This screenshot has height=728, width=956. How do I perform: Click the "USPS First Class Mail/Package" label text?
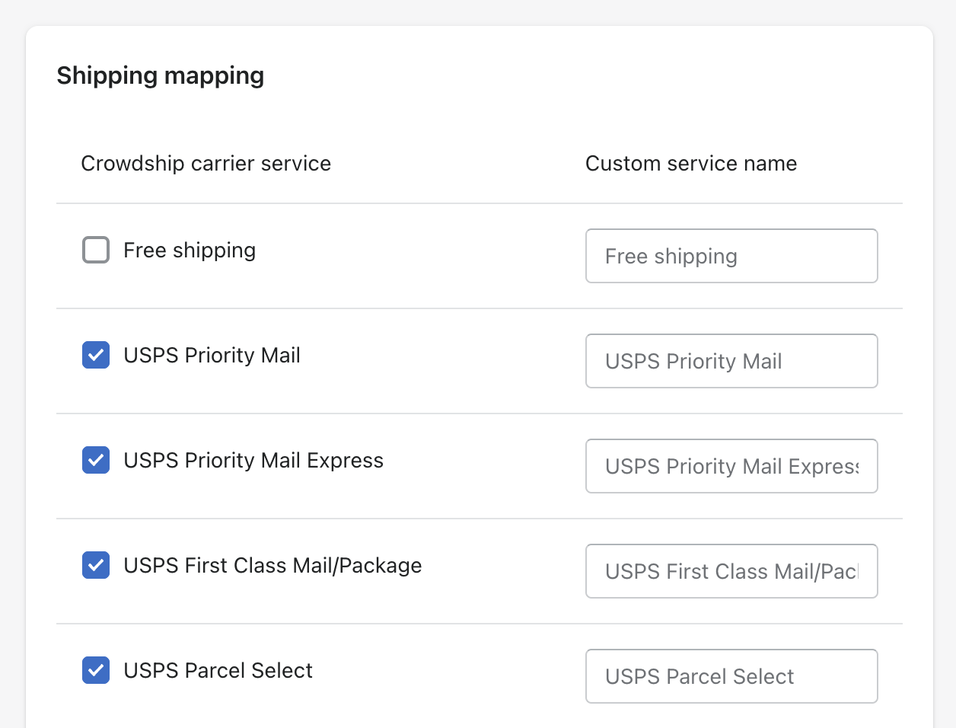point(272,566)
